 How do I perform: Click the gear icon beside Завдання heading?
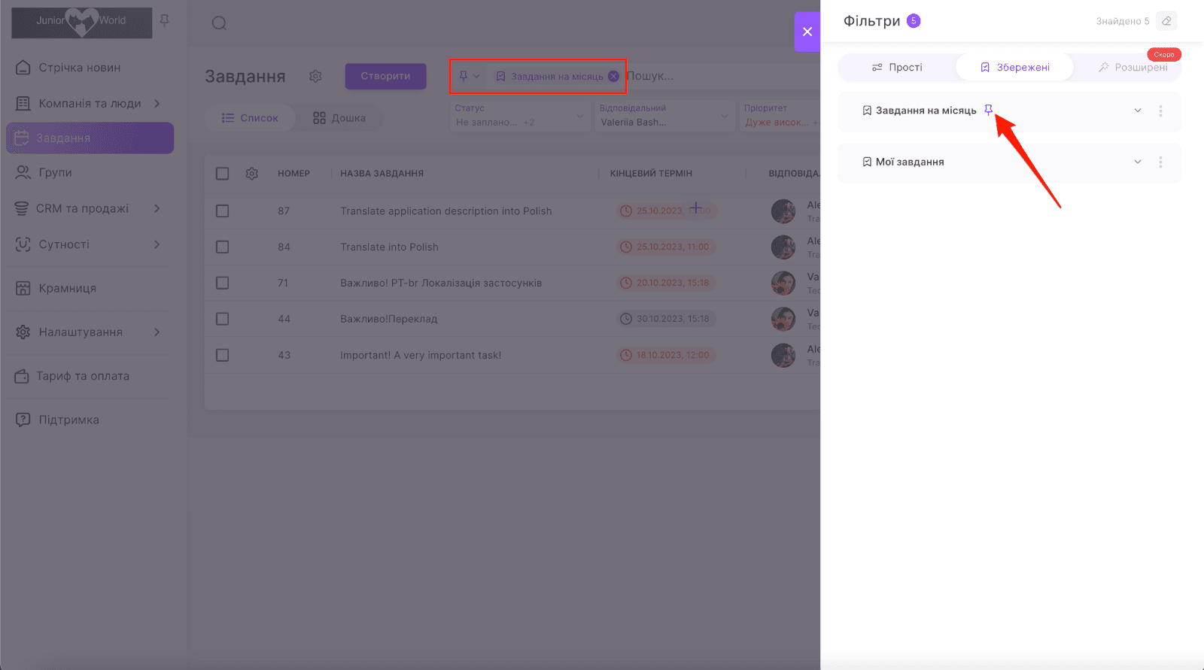point(315,76)
